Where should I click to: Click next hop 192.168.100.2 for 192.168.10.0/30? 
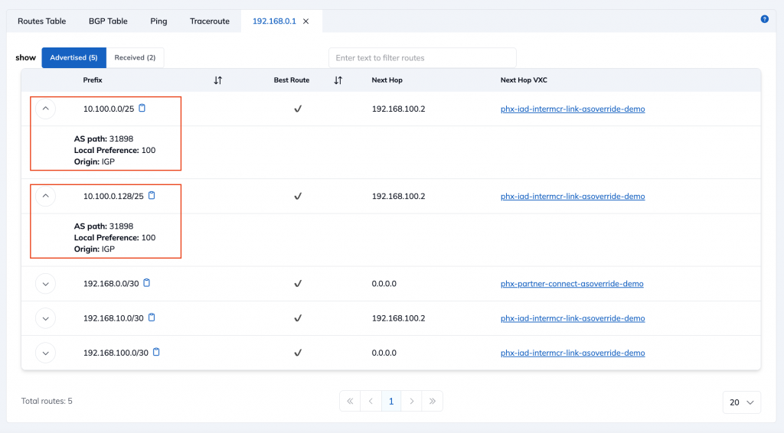click(x=398, y=318)
